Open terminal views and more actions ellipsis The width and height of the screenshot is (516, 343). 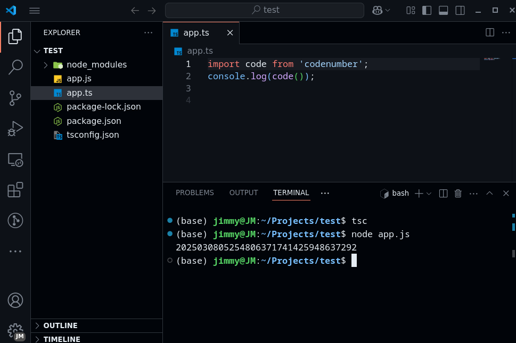[473, 194]
